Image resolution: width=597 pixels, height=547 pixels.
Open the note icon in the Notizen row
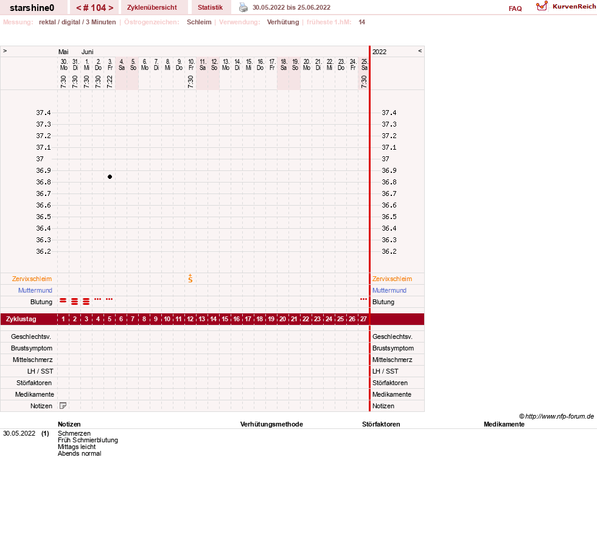pyautogui.click(x=63, y=406)
